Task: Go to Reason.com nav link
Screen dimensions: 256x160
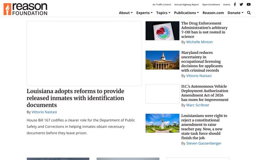Action: [213, 13]
